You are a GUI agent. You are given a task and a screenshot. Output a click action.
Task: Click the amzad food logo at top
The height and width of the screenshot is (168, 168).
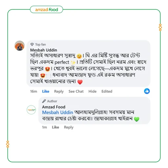[x=46, y=10]
